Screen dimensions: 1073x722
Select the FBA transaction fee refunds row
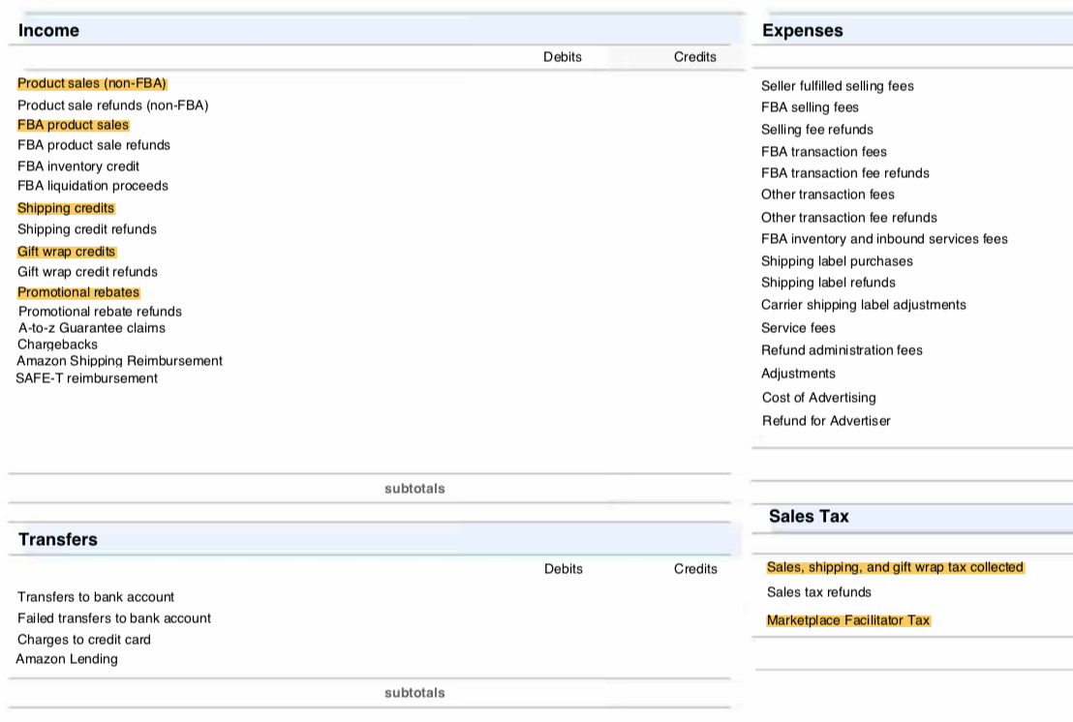pos(845,173)
